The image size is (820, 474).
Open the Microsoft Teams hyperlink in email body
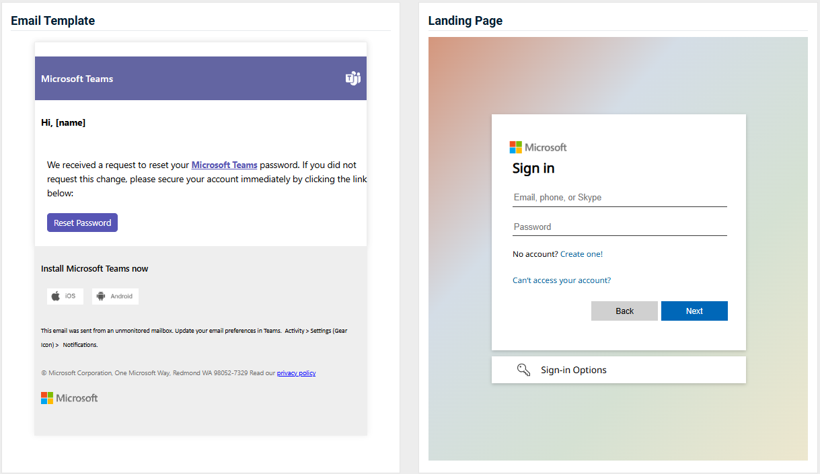pyautogui.click(x=225, y=165)
